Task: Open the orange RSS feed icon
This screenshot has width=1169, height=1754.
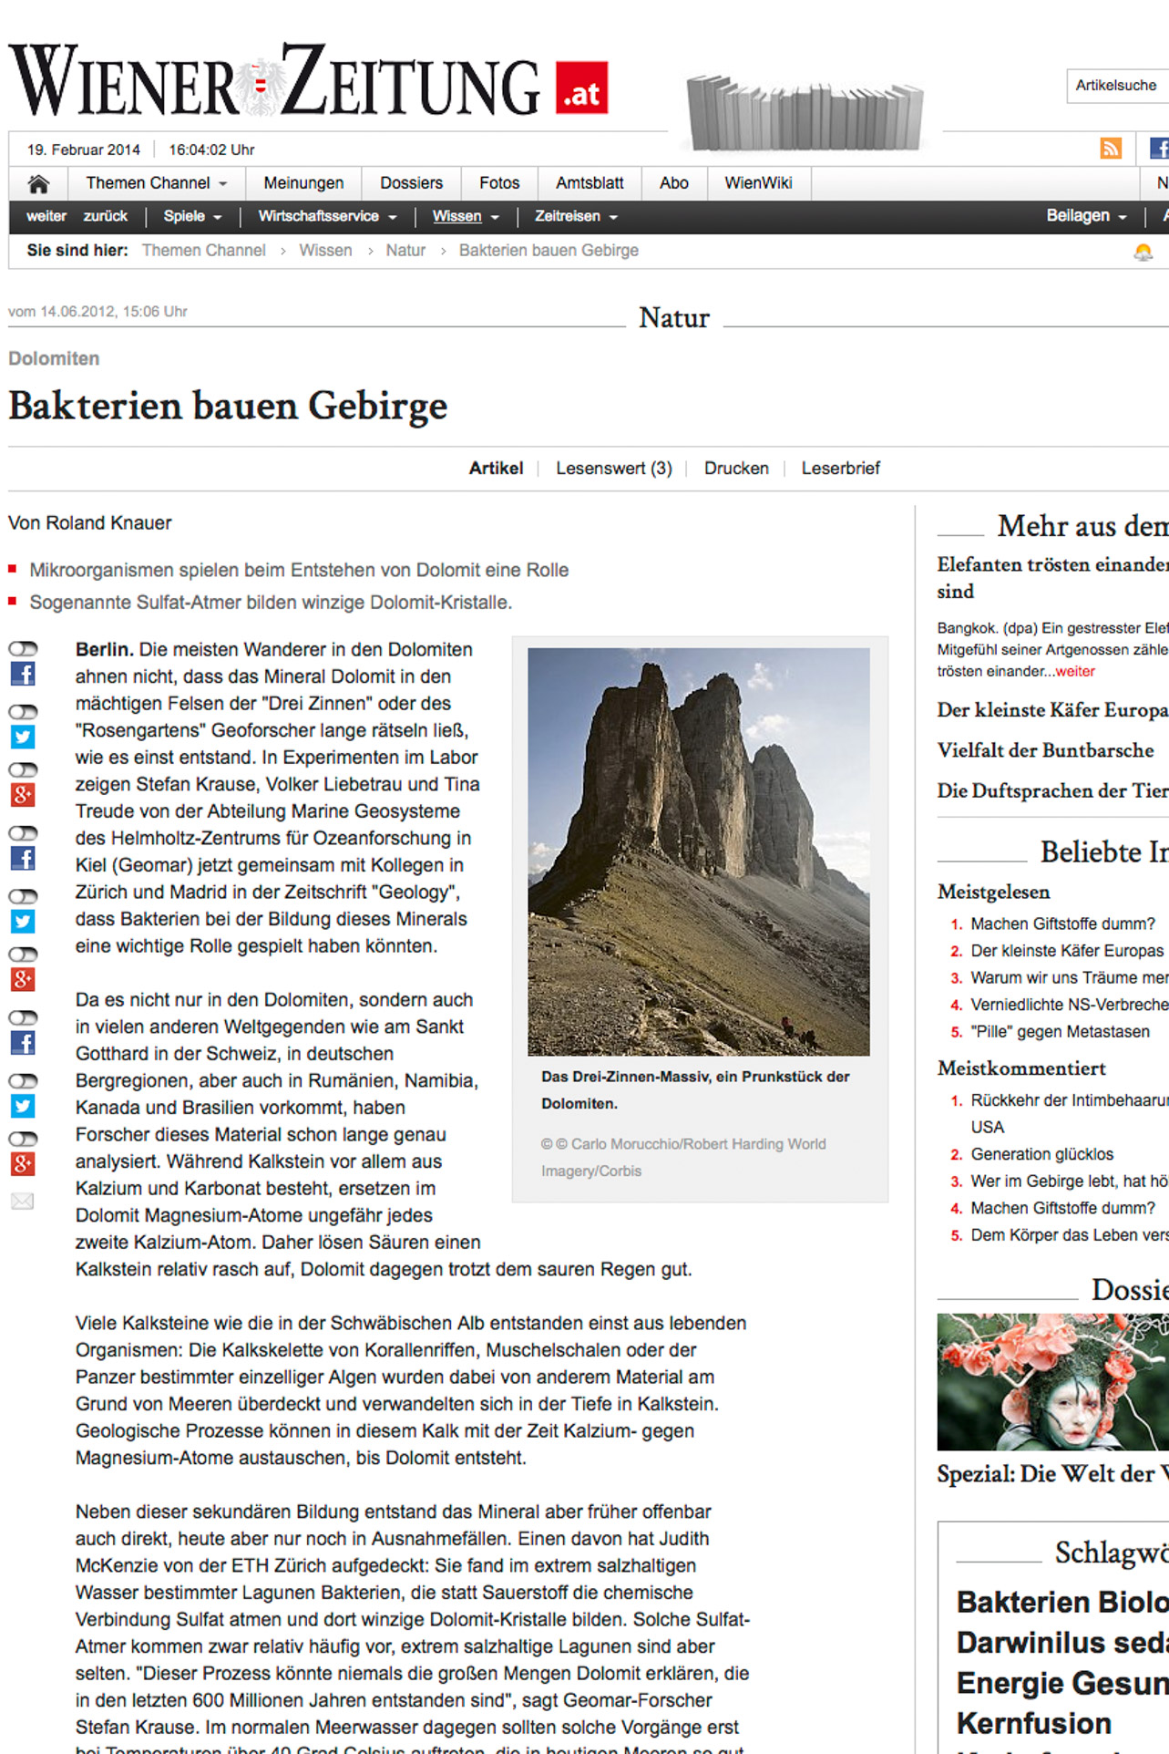Action: coord(1110,149)
